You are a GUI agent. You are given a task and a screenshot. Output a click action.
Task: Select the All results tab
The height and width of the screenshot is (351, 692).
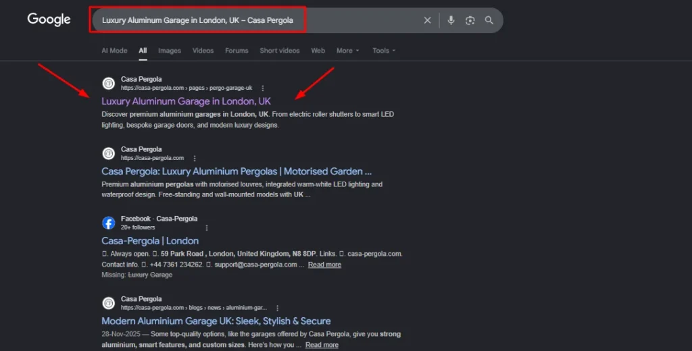click(x=143, y=51)
